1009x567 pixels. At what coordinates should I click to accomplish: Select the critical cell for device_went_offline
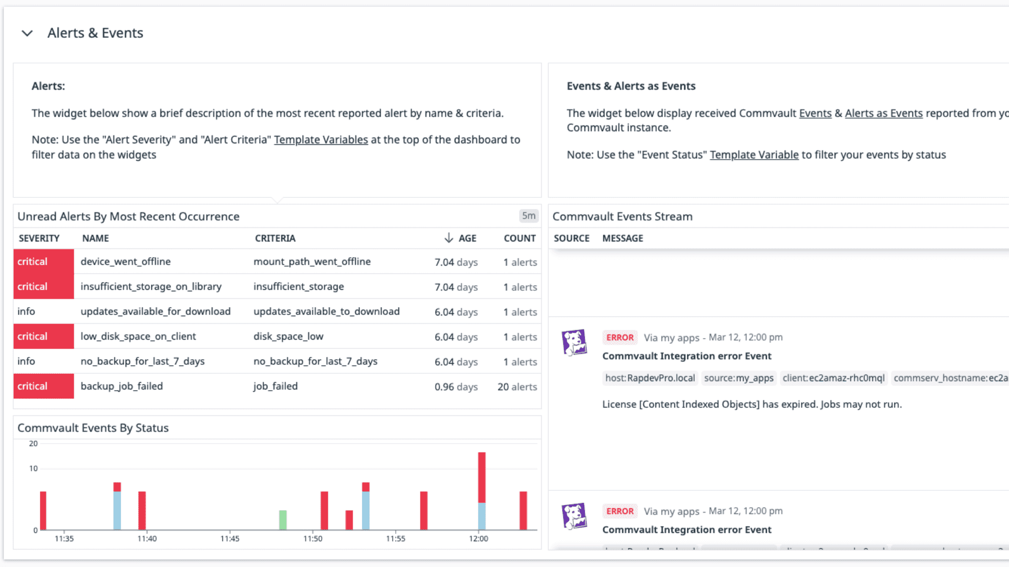click(44, 261)
